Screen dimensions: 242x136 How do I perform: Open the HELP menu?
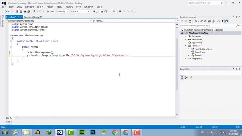99,7
